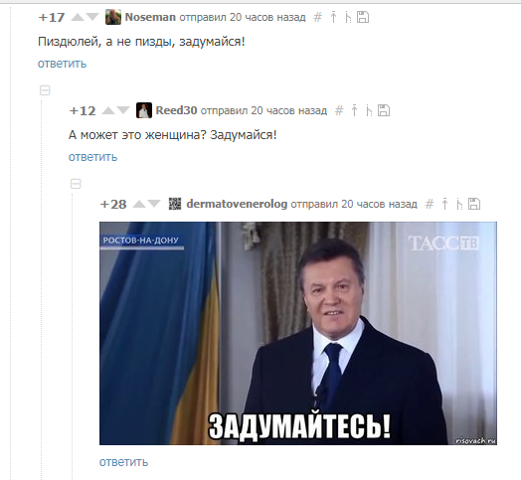Save Noseman's comment with floppy icon

[x=363, y=17]
